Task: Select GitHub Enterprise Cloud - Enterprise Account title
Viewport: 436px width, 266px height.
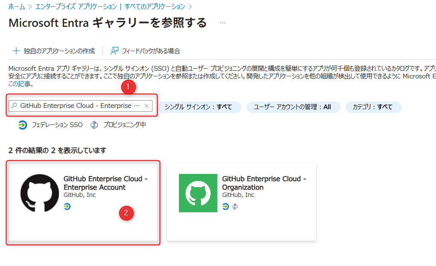Action: (105, 183)
